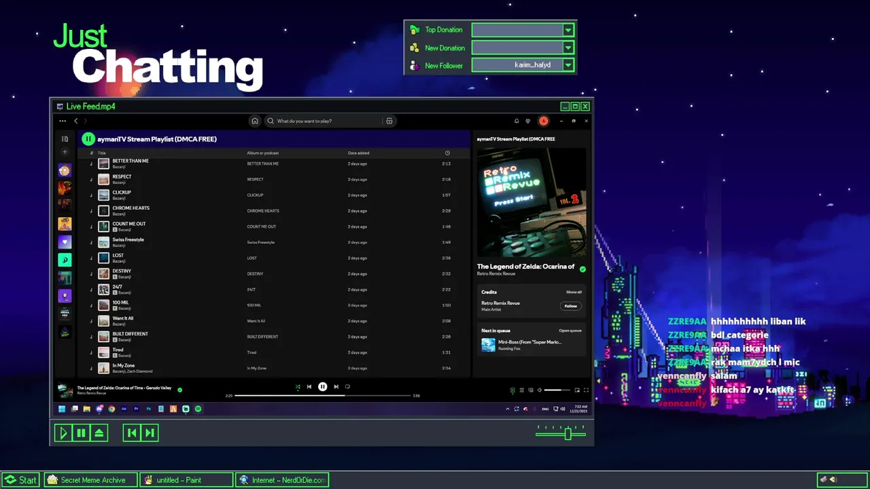Select the song 'BUILT DIFFERENT'
This screenshot has height=489, width=870.
tap(273, 337)
